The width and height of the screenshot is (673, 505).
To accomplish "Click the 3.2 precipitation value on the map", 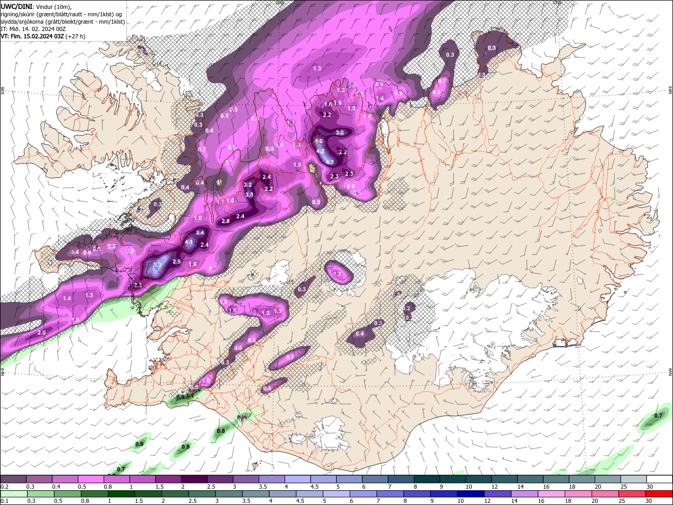I will click(x=248, y=185).
